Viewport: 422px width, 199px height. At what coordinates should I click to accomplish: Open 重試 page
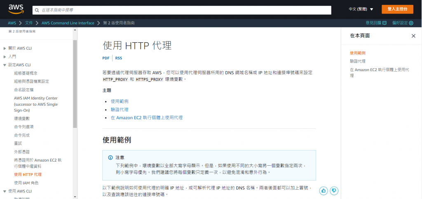click(18, 143)
